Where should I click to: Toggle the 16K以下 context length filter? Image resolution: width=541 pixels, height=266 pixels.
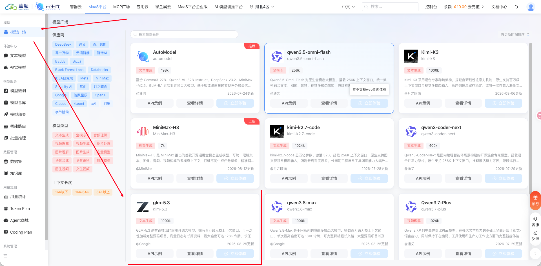pyautogui.click(x=61, y=192)
